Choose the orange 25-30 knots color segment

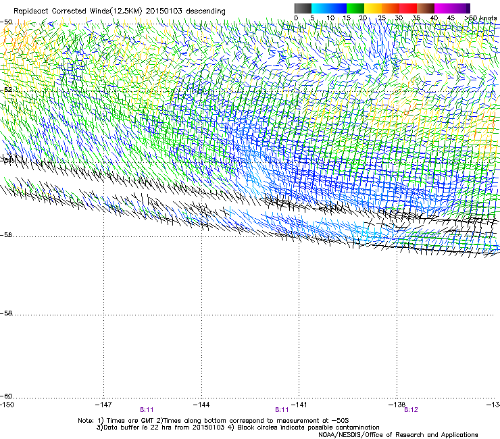point(390,8)
